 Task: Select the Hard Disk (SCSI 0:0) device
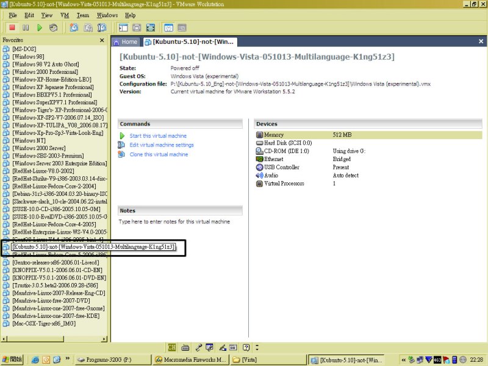(x=288, y=143)
